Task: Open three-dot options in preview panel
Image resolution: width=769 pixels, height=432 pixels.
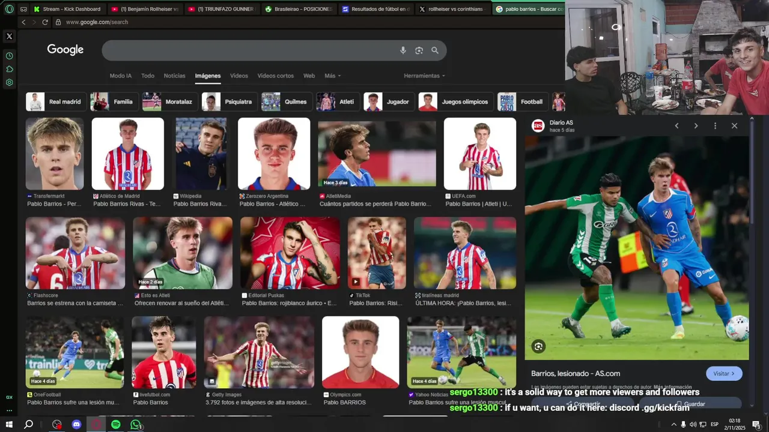Action: (715, 126)
